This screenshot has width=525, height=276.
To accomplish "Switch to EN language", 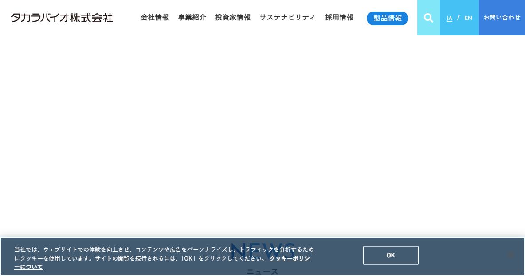I will pos(468,18).
